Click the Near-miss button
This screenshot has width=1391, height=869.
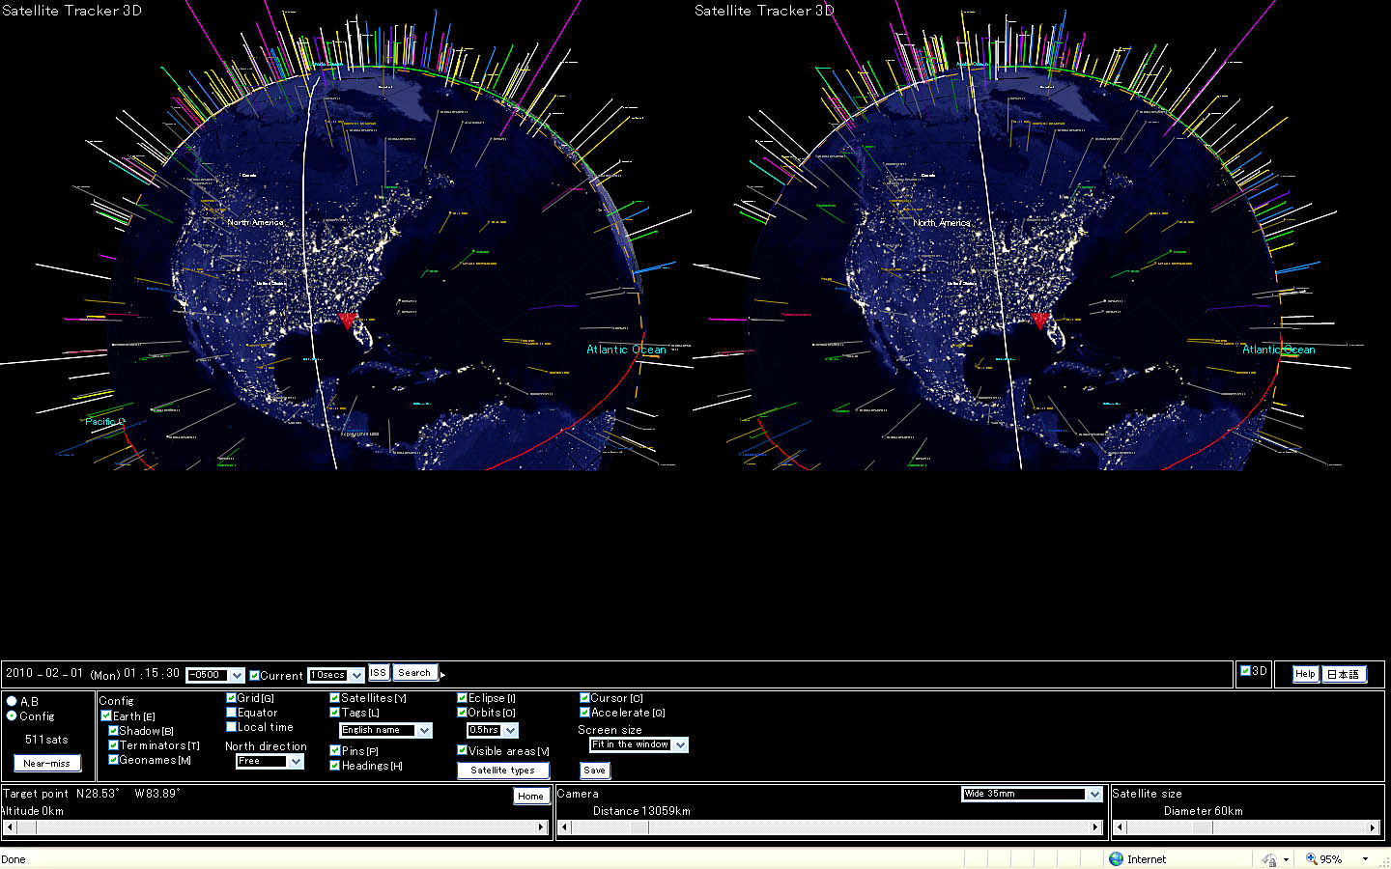[47, 763]
